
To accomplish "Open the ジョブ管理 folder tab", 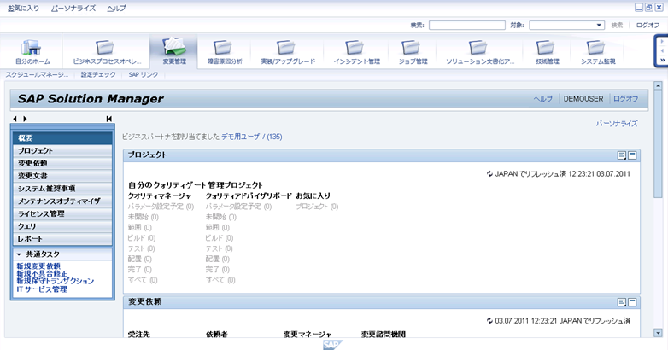I will click(413, 51).
